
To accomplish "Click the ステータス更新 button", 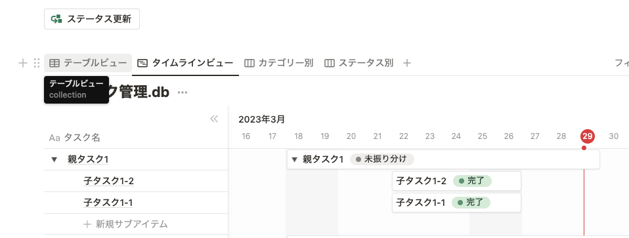I will tap(92, 19).
